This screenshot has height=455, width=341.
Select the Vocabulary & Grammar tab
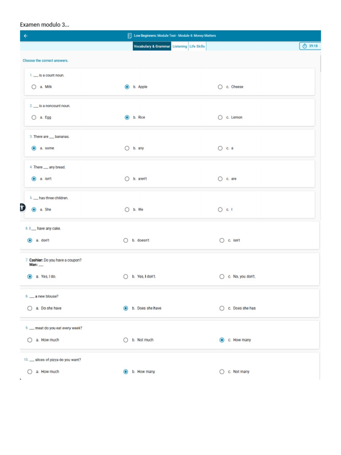pyautogui.click(x=152, y=46)
